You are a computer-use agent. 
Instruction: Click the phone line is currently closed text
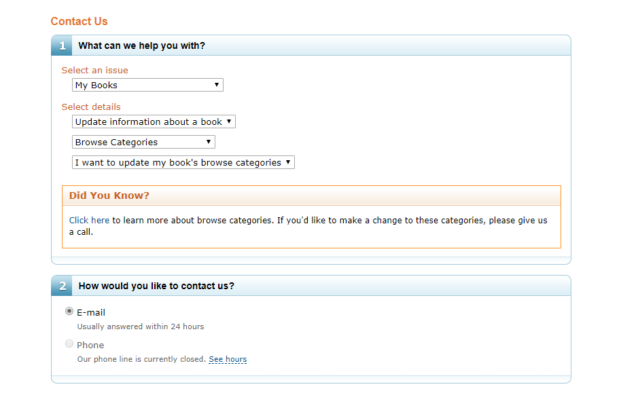141,359
